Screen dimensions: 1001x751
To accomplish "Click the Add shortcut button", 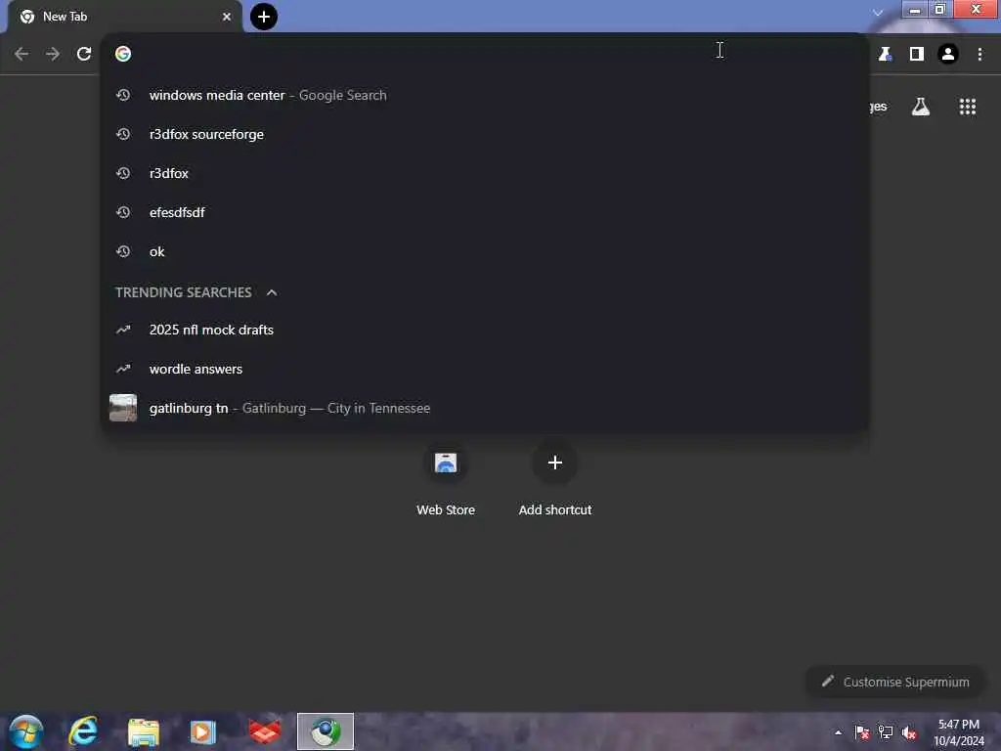I will (555, 480).
